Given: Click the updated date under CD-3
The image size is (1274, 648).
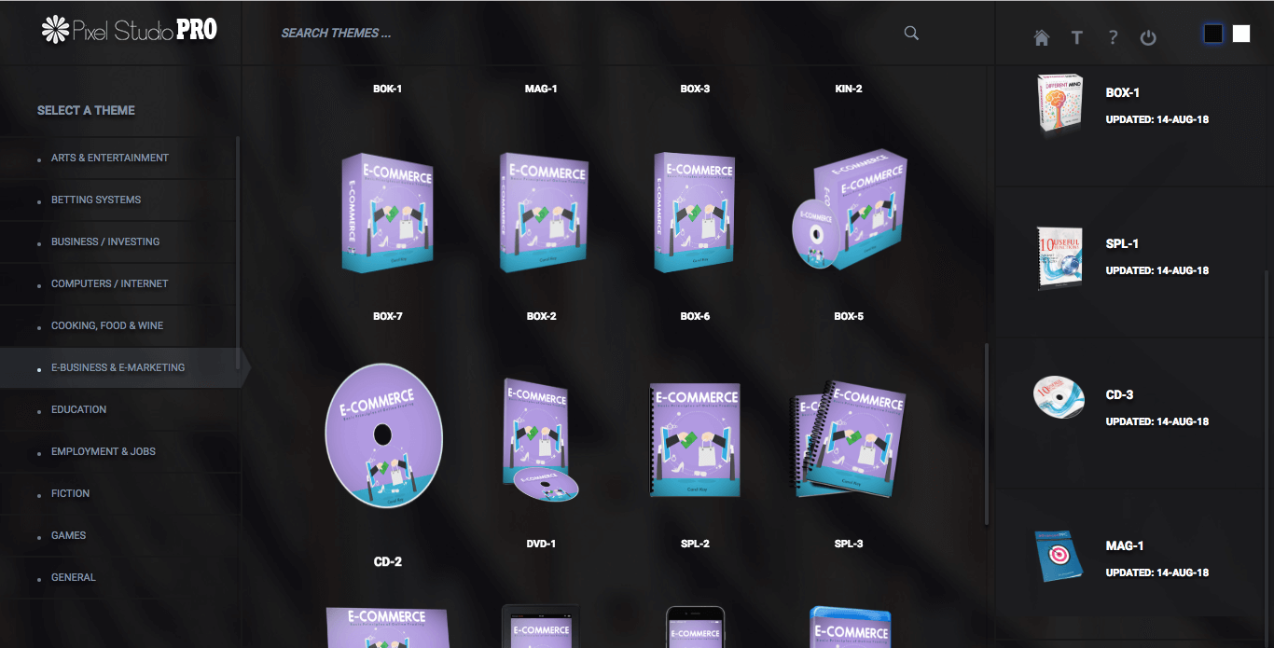Looking at the screenshot, I should click(x=1157, y=421).
